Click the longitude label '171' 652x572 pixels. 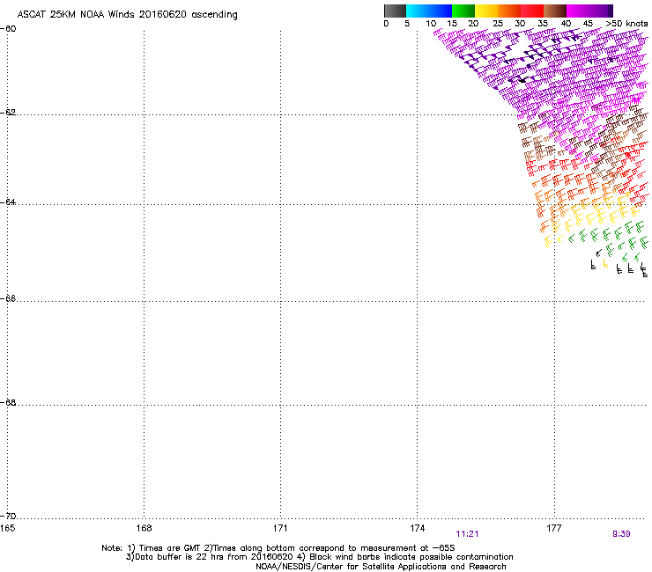point(280,528)
